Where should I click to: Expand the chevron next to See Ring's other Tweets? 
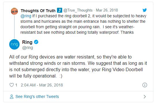[x=145, y=97]
